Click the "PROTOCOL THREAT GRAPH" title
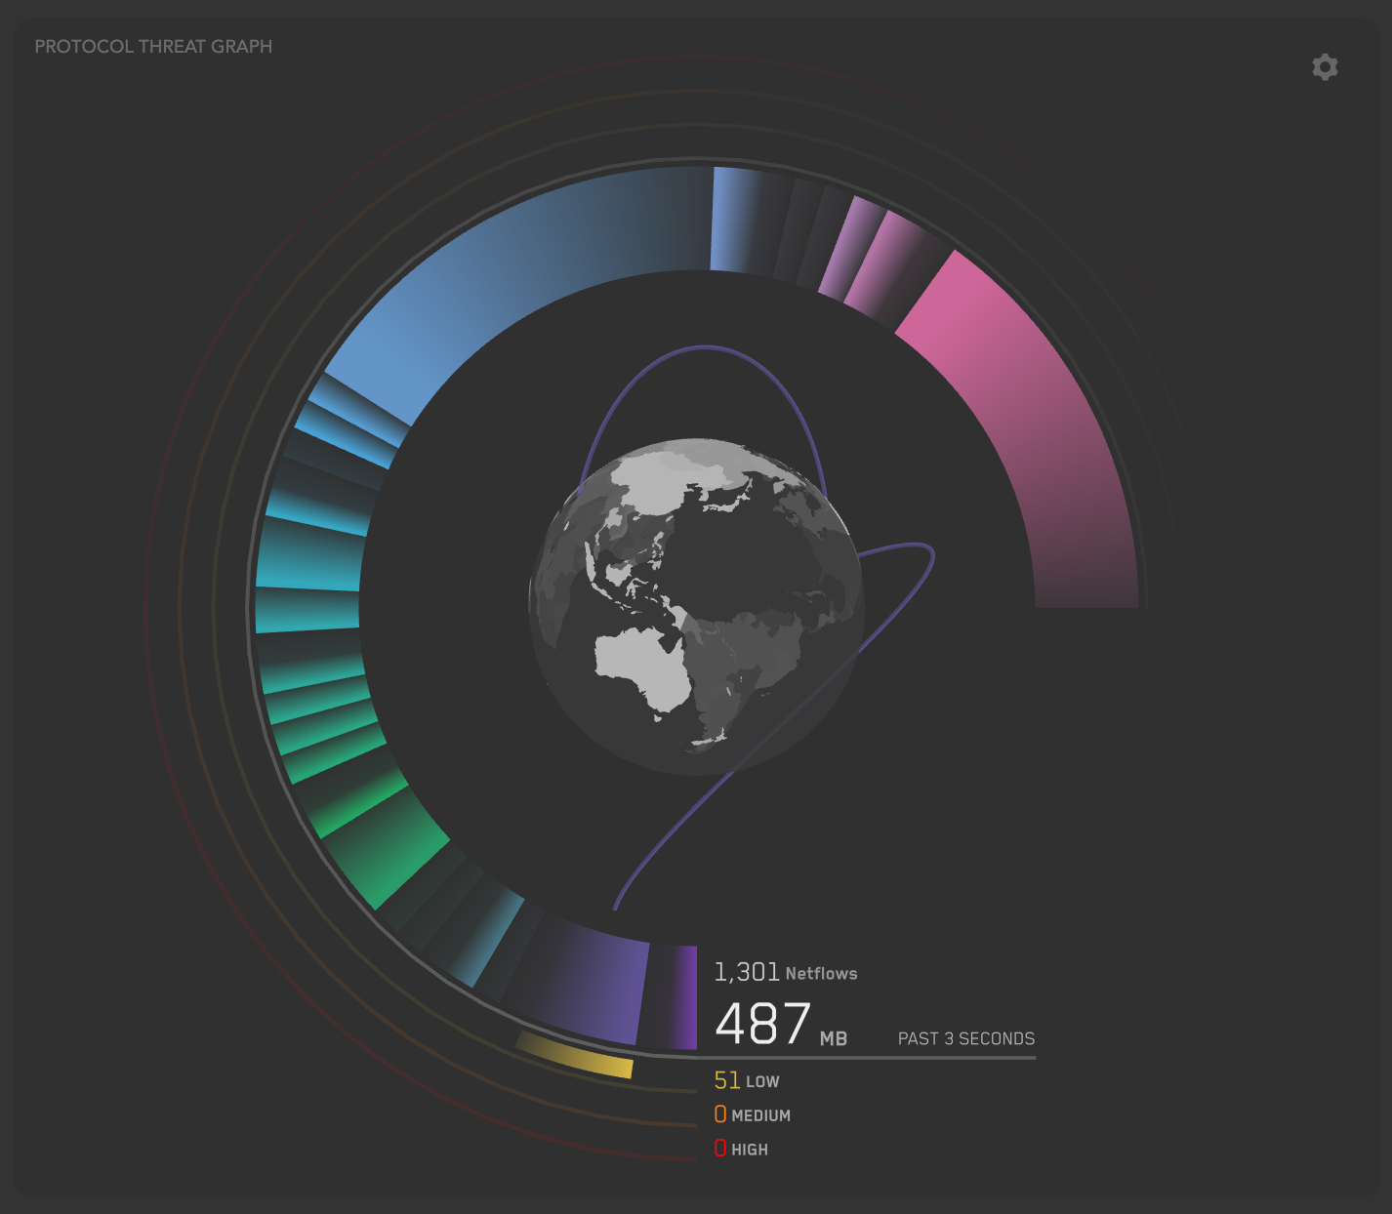Image resolution: width=1392 pixels, height=1214 pixels. [153, 46]
